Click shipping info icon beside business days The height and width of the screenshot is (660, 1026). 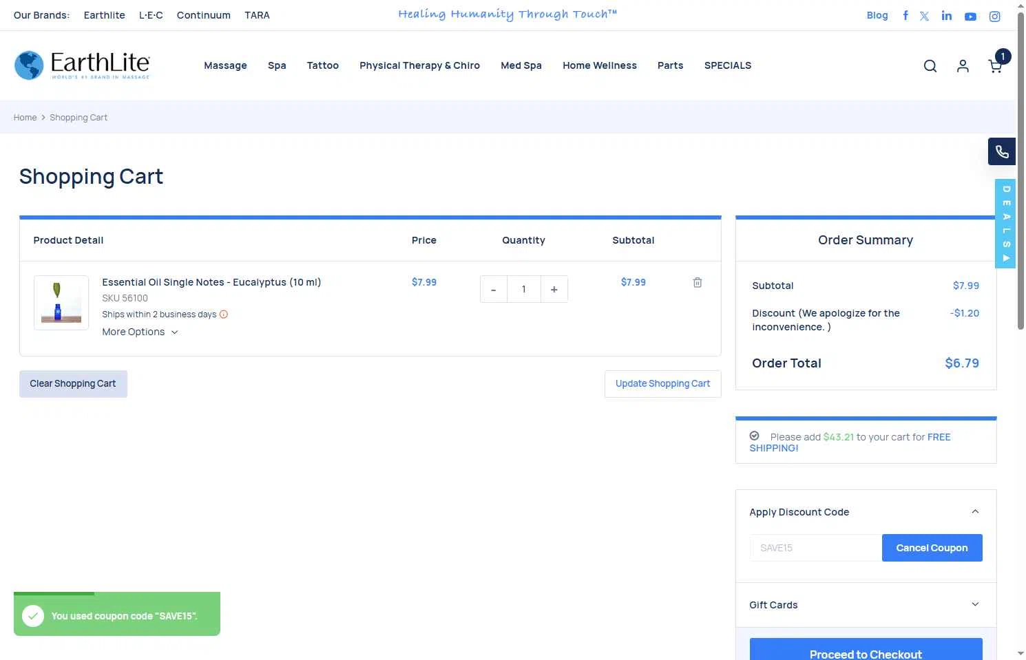[x=224, y=315]
